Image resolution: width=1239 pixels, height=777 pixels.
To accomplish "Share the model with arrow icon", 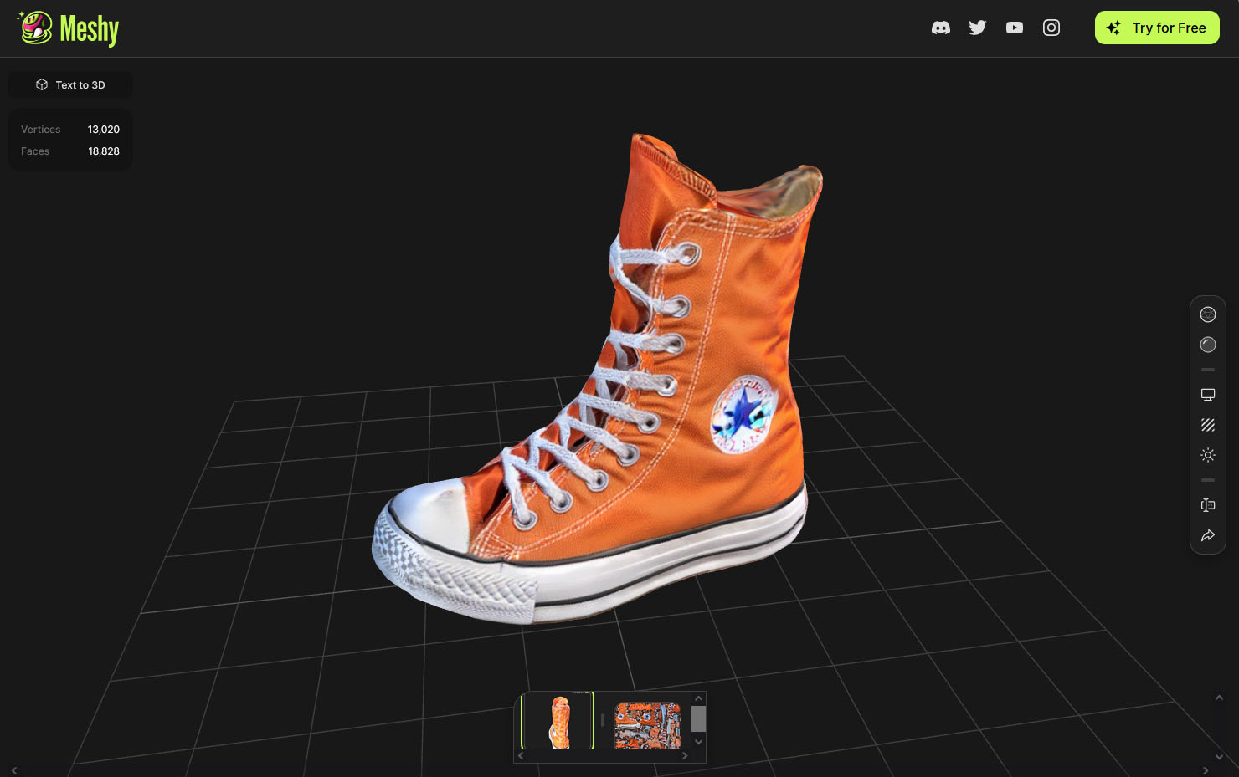I will pos(1207,535).
